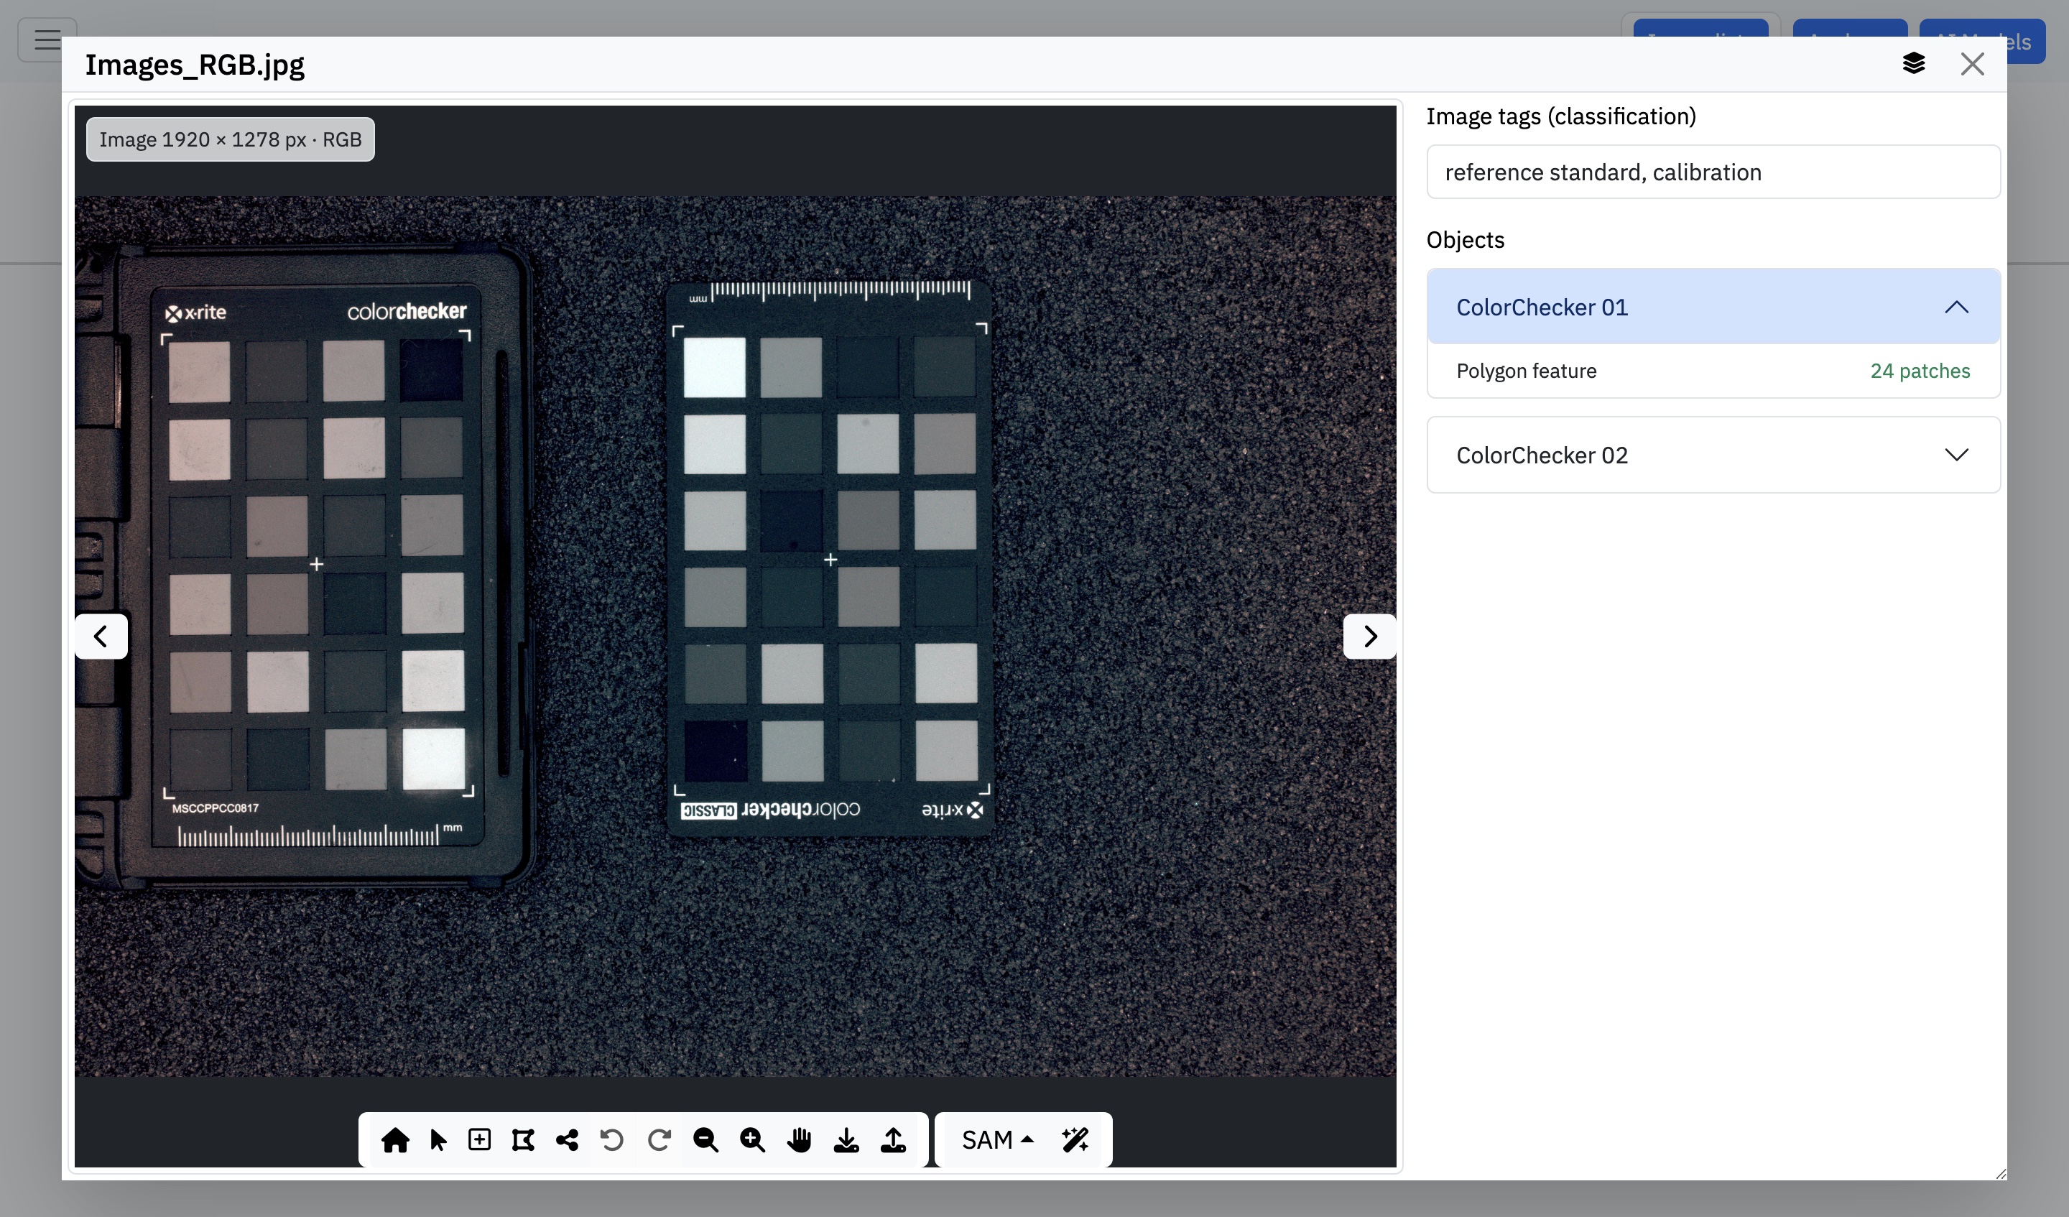Click the white patch on the left ColorChecker

[433, 758]
